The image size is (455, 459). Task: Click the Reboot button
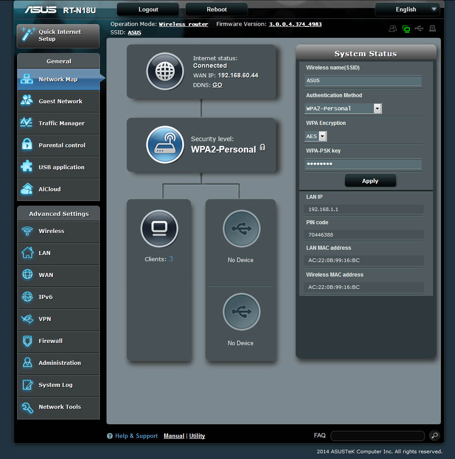tap(216, 9)
